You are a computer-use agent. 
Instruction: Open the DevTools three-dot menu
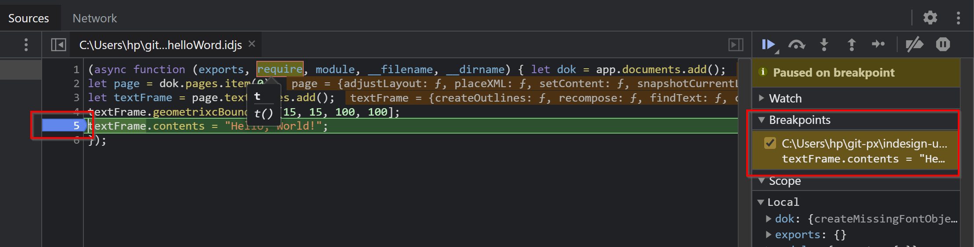[x=958, y=18]
